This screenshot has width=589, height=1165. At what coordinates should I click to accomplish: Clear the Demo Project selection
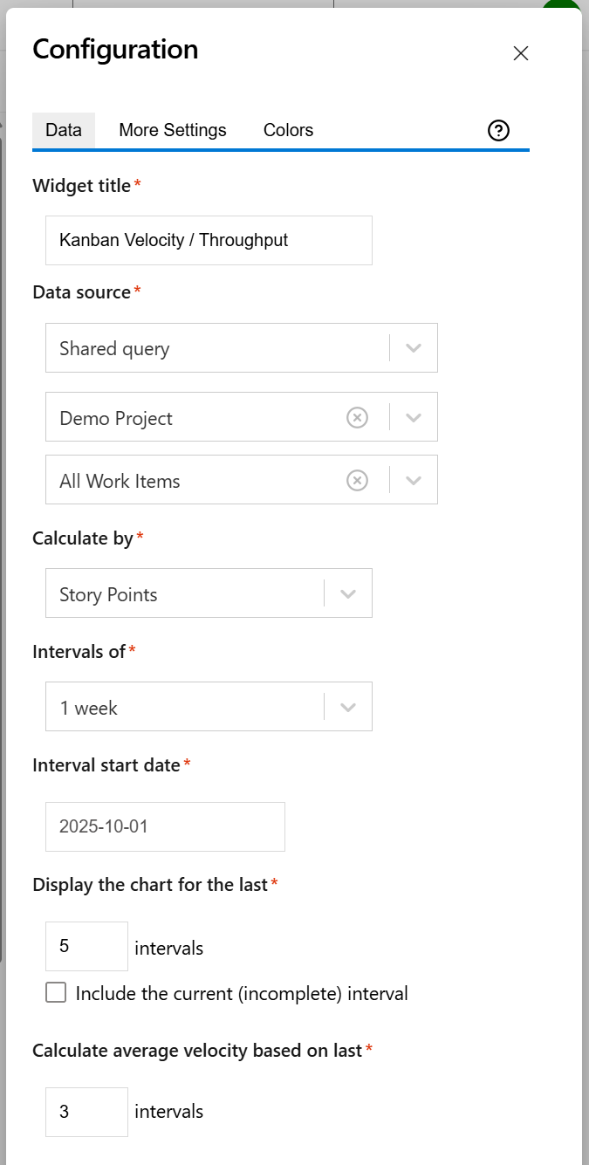(357, 417)
